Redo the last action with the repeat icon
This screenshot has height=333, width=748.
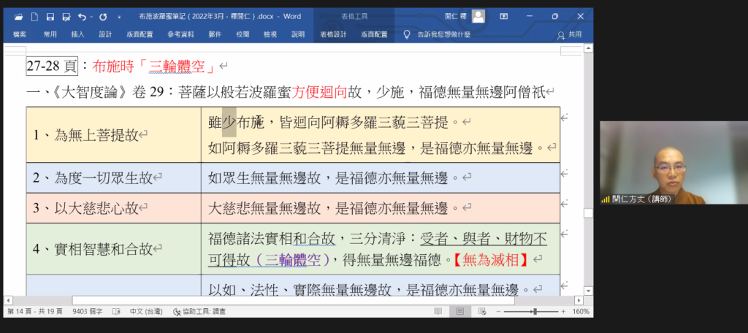pyautogui.click(x=103, y=16)
